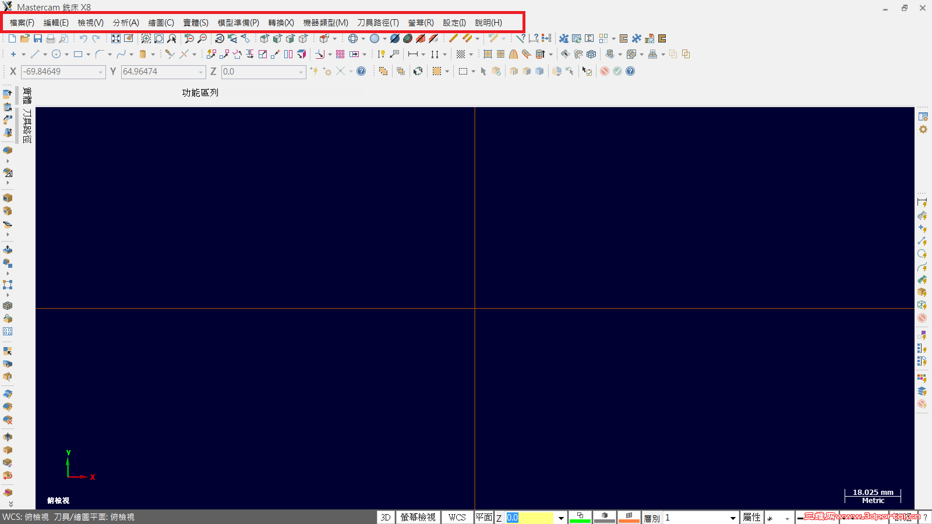Undo the last action
The image size is (932, 524).
click(83, 38)
